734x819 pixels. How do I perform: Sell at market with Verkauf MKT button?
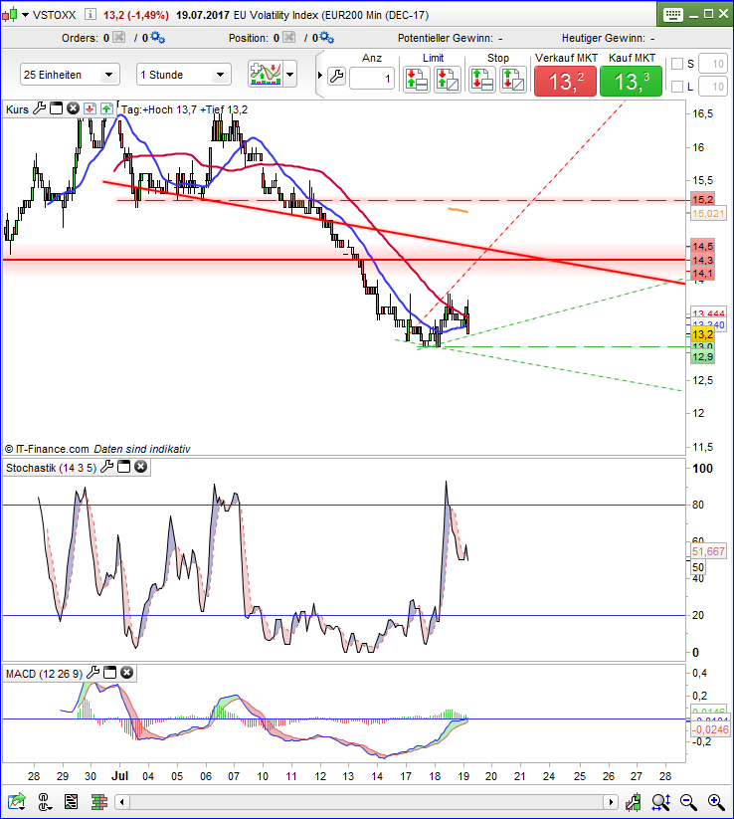565,82
